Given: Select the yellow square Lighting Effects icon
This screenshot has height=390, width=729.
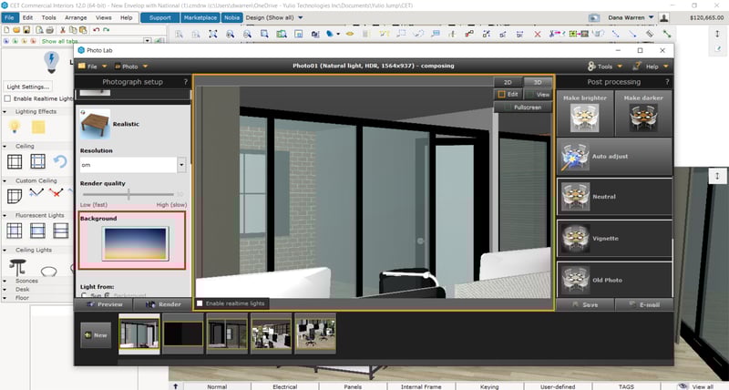Looking at the screenshot, I should (x=38, y=127).
